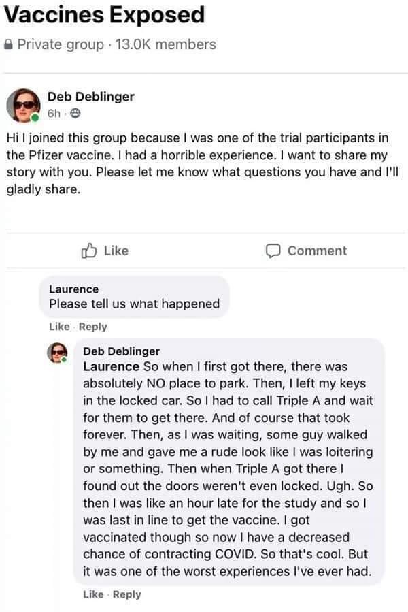Click Deb's small avatar beside her reply
The height and width of the screenshot is (612, 408).
coord(57,353)
